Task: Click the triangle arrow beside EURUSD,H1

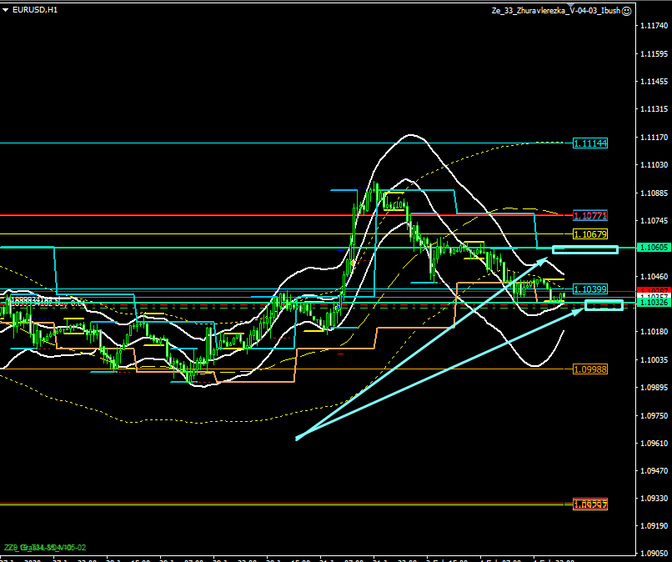Action: [x=6, y=9]
